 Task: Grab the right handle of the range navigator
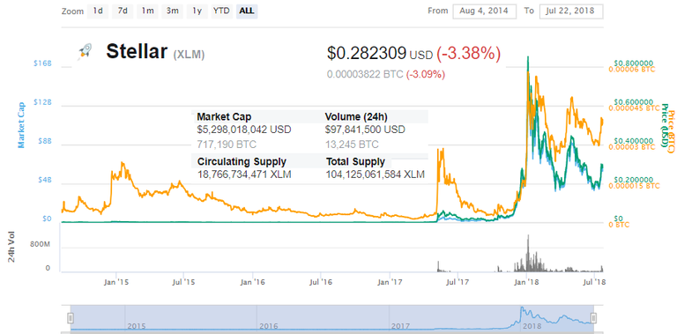pyautogui.click(x=593, y=318)
